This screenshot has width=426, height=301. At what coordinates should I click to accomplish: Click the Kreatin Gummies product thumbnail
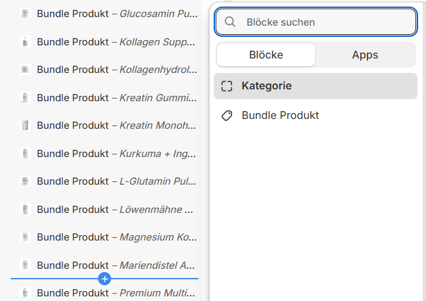(x=25, y=97)
